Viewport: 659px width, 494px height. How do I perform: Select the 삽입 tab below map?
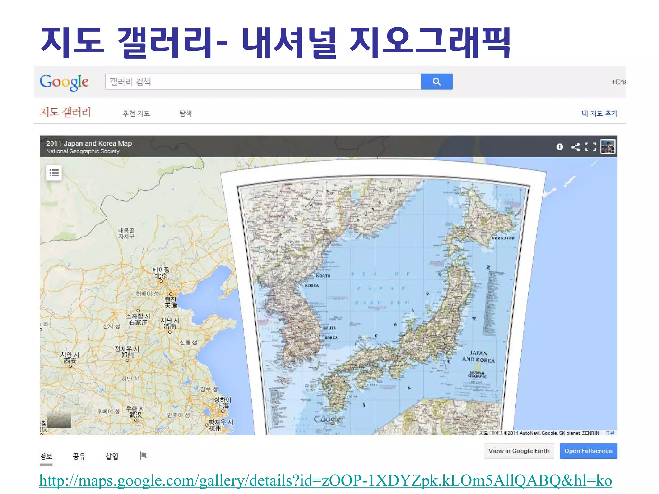click(112, 456)
